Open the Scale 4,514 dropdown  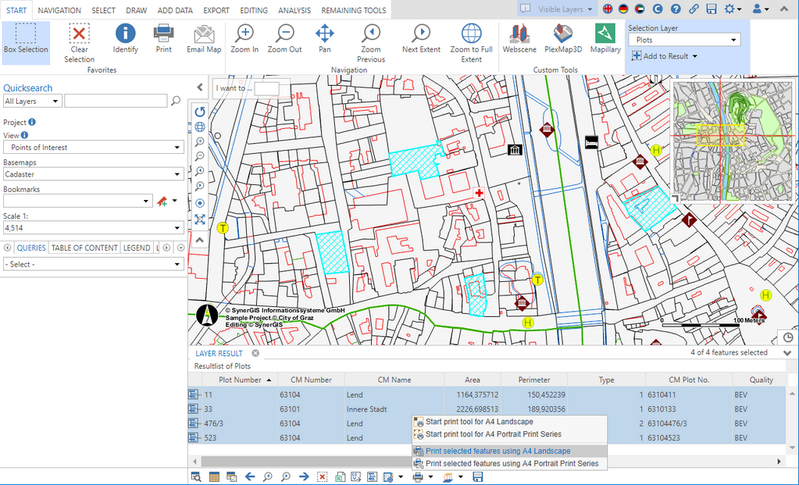(94, 228)
